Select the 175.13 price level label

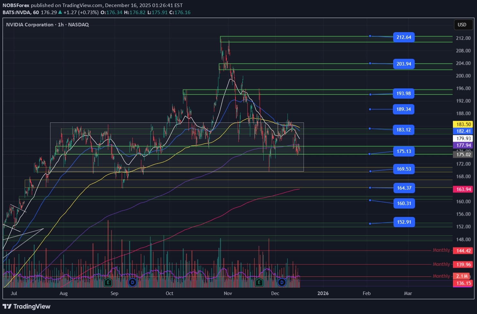coord(404,151)
